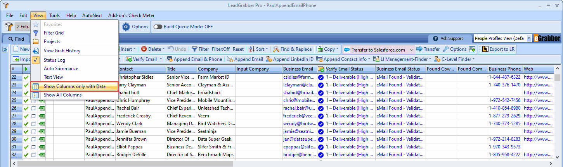Expand the Append Contact Info dropdown arrow
This screenshot has width=563, height=167.
coord(369,59)
